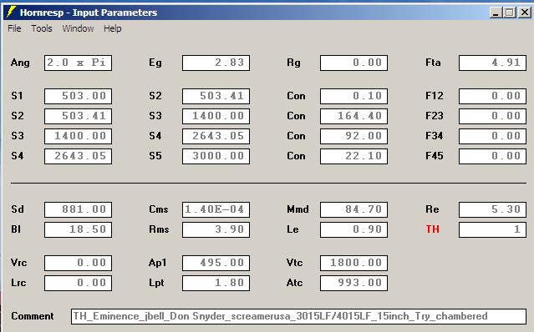This screenshot has width=534, height=332.
Task: Click the Con field showing 22.10
Action: (353, 156)
